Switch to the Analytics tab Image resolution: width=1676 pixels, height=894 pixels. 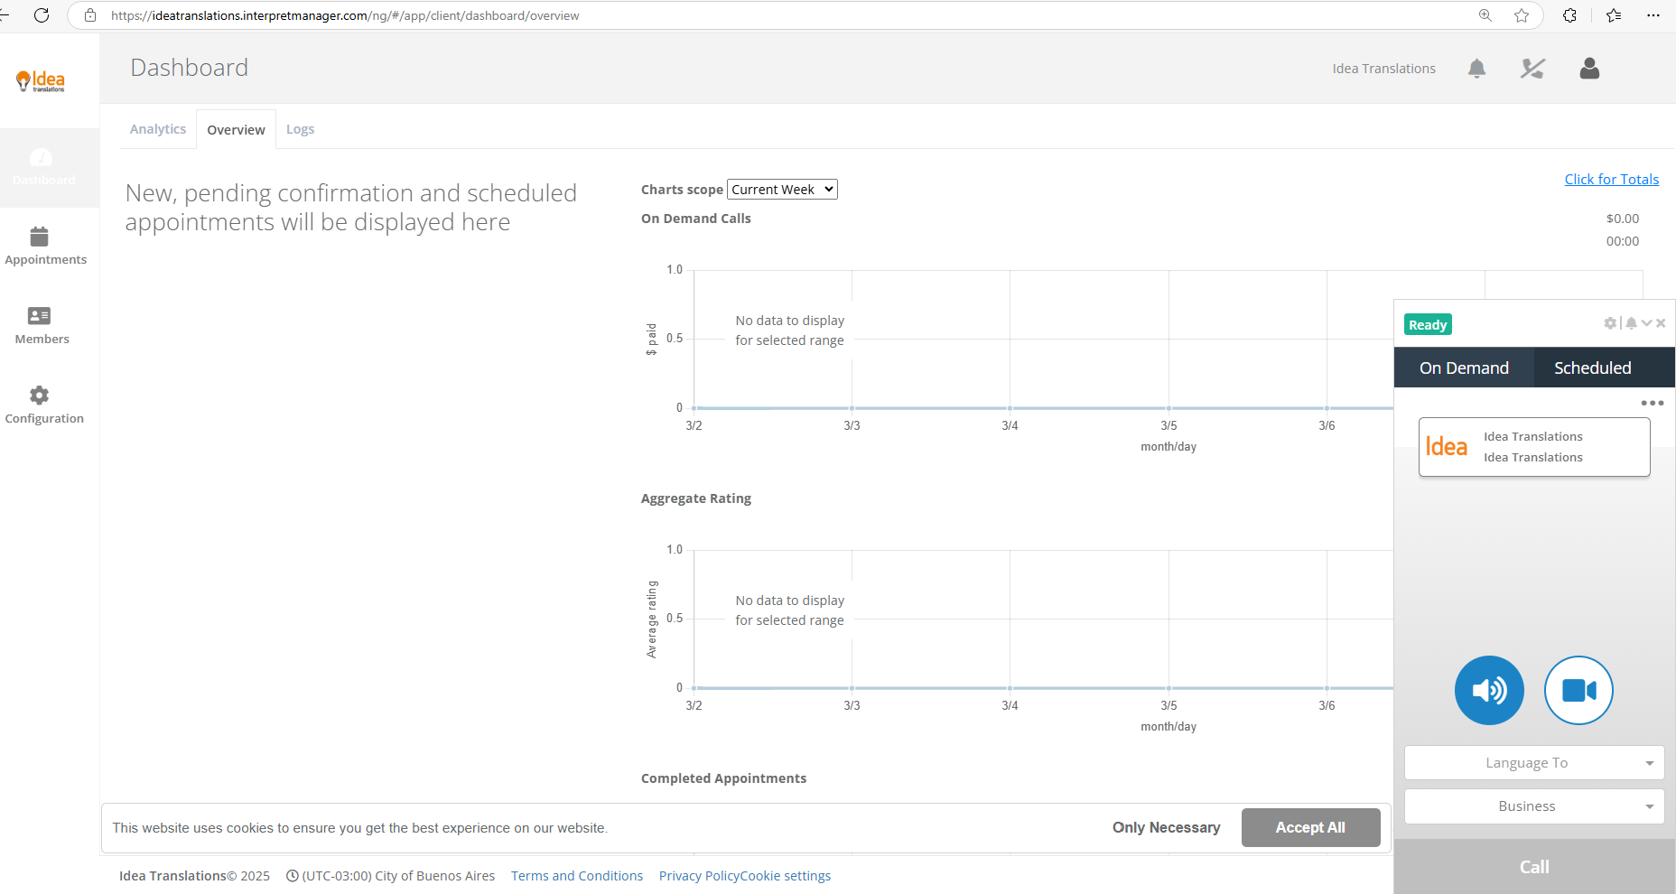158,129
